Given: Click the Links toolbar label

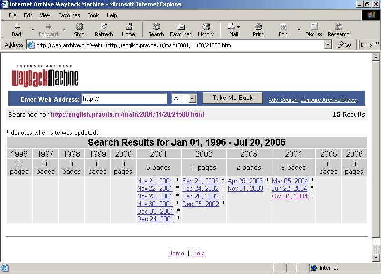Looking at the screenshot, I should pyautogui.click(x=366, y=45).
